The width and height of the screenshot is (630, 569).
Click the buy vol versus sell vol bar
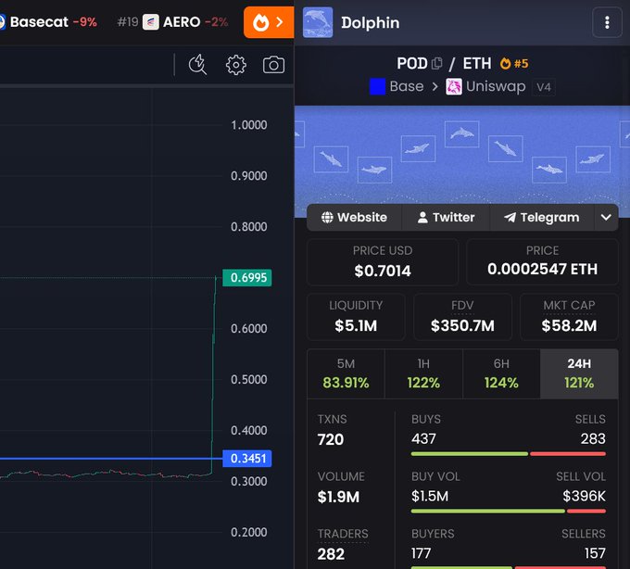tap(509, 512)
